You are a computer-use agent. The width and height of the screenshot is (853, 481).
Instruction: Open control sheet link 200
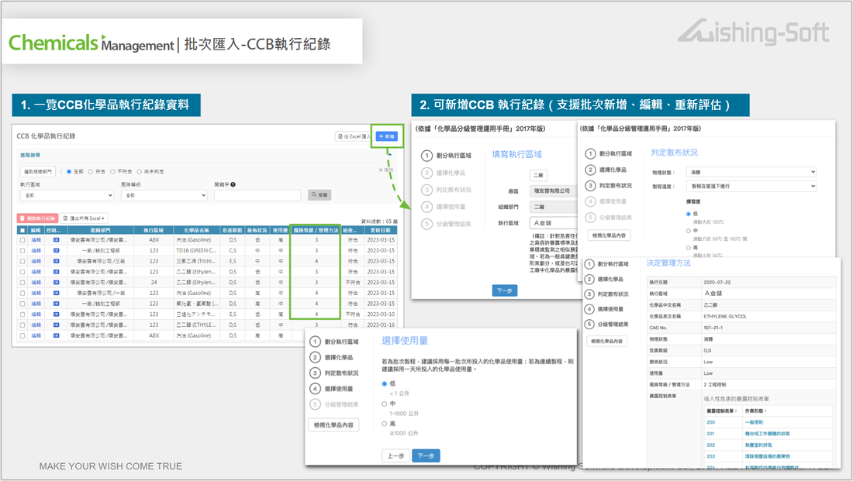pos(710,422)
